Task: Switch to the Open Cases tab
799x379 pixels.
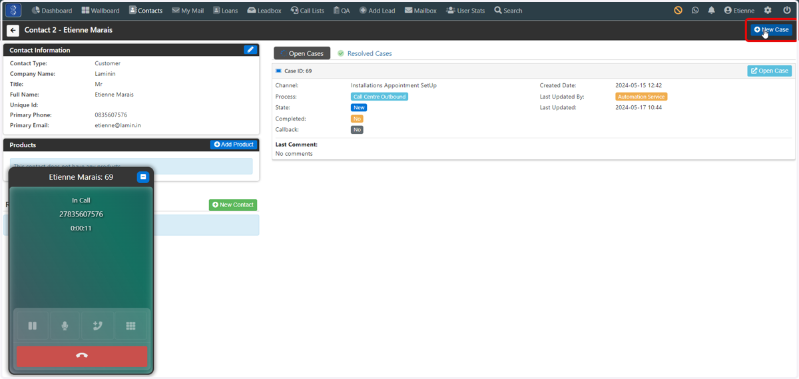Action: tap(302, 53)
